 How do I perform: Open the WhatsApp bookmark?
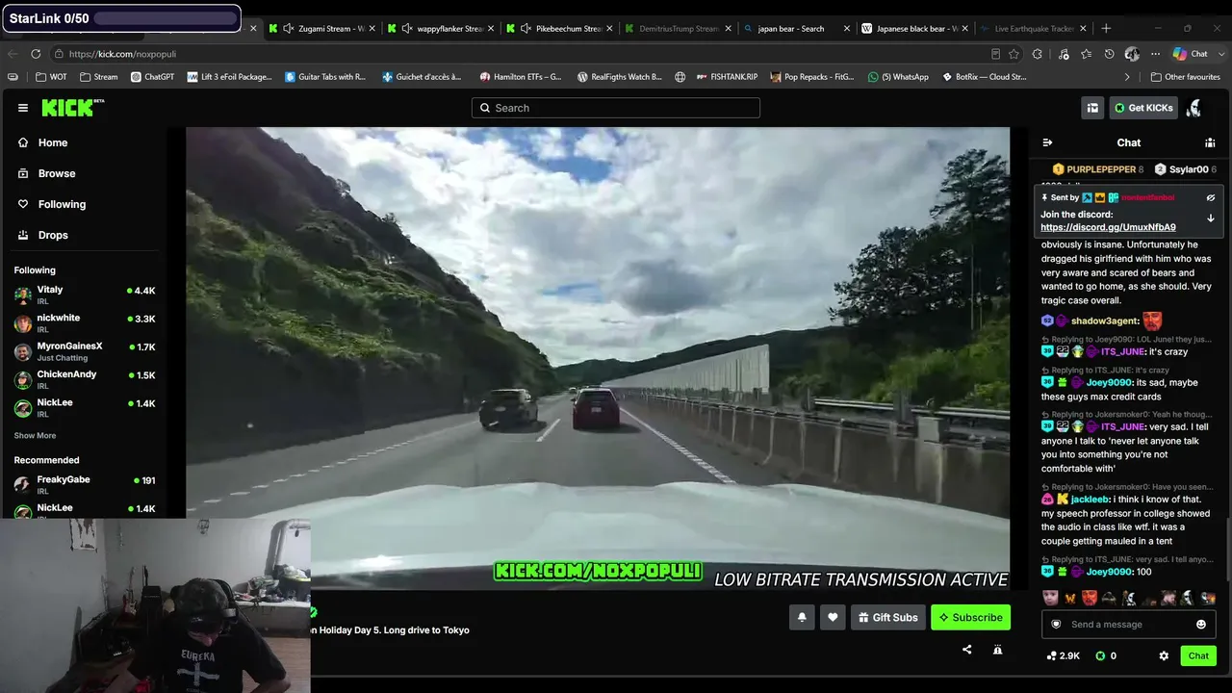point(898,77)
